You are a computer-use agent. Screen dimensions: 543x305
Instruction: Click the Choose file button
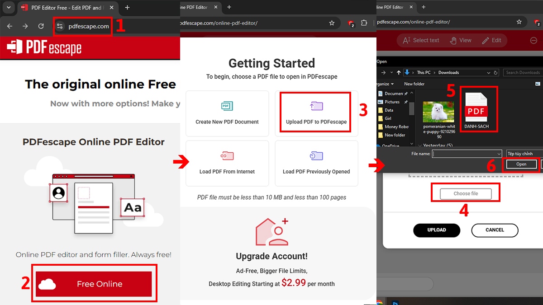(x=466, y=193)
